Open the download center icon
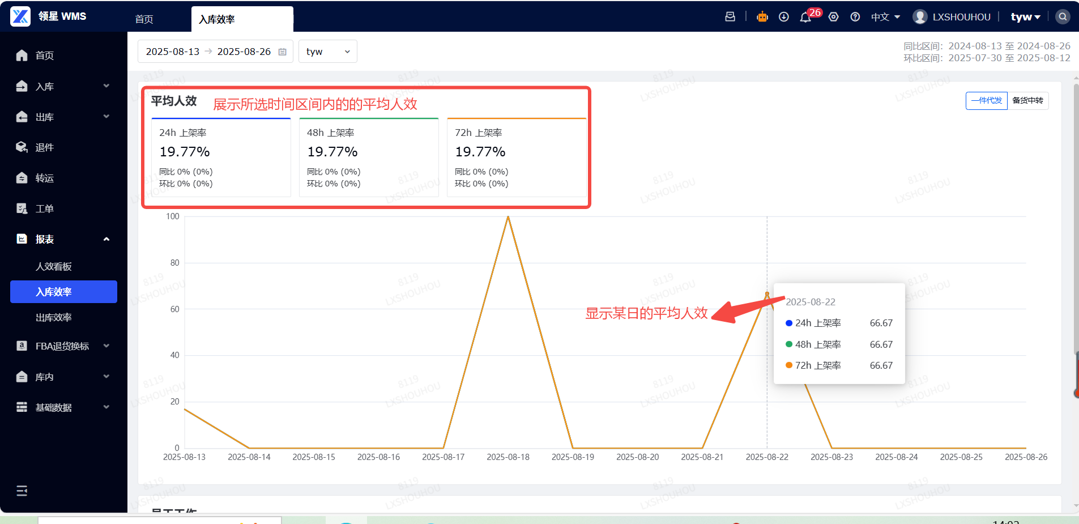 (784, 17)
